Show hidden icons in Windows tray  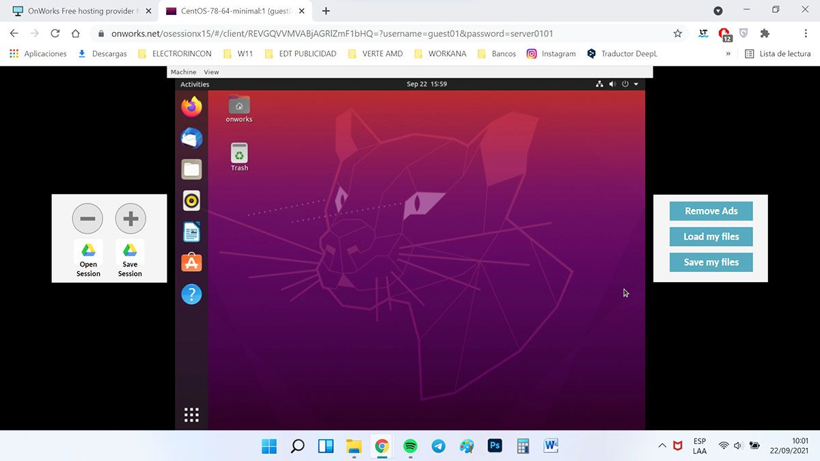click(x=661, y=446)
